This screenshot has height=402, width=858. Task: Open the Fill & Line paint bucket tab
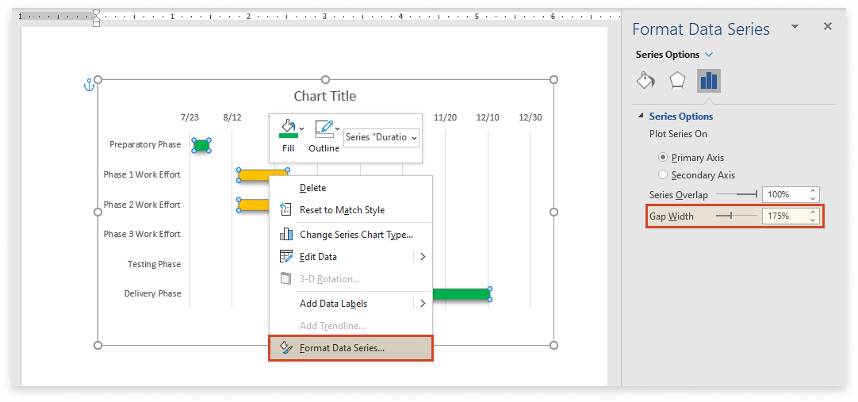pos(647,80)
